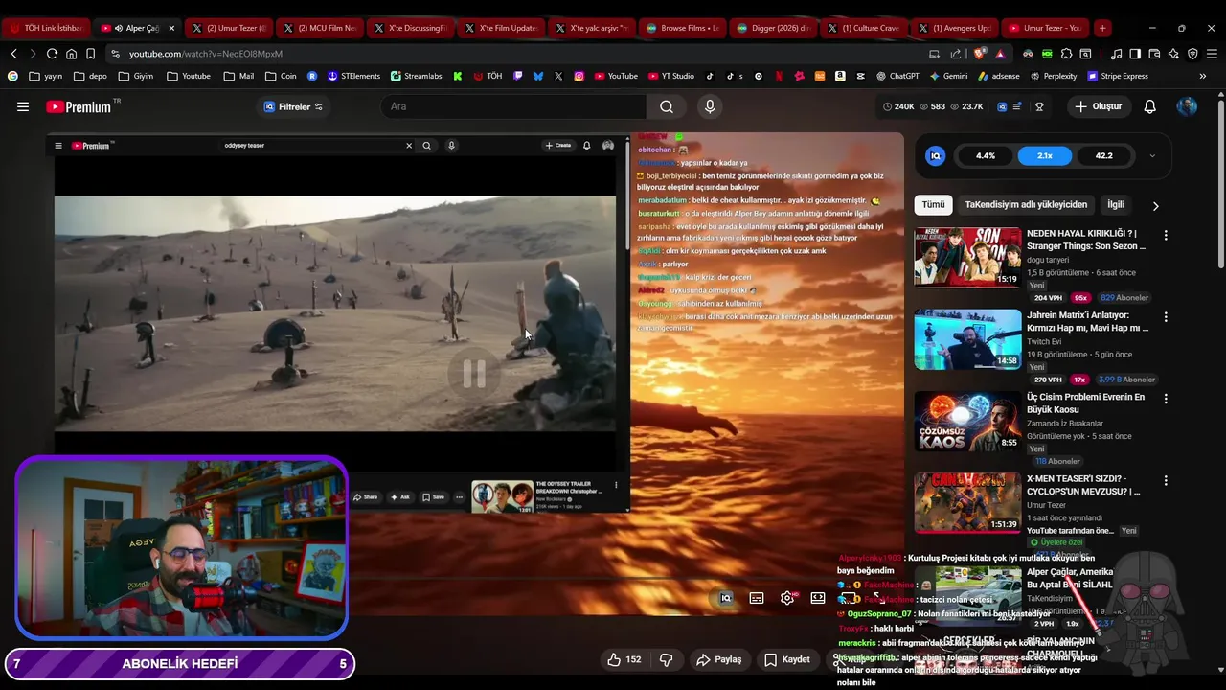Open the account avatar menu
Viewport: 1226px width, 690px height.
1187,106
